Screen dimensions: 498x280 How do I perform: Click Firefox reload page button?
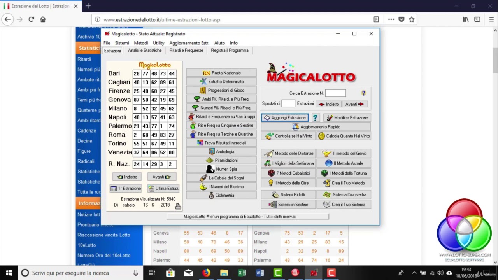click(31, 19)
